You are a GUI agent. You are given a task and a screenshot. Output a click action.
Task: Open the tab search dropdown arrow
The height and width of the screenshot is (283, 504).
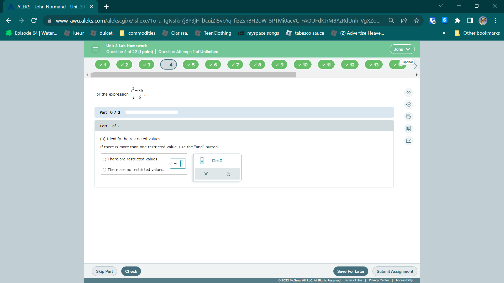tap(441, 6)
